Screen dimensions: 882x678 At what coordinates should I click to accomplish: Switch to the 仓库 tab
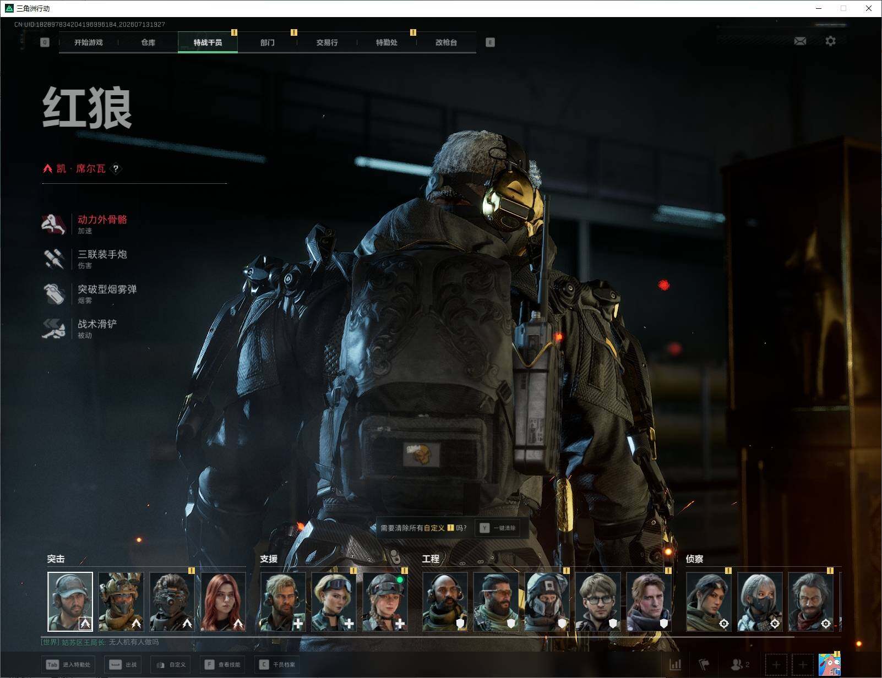tap(148, 42)
